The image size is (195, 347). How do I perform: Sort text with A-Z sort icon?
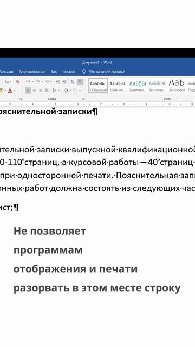click(x=73, y=82)
